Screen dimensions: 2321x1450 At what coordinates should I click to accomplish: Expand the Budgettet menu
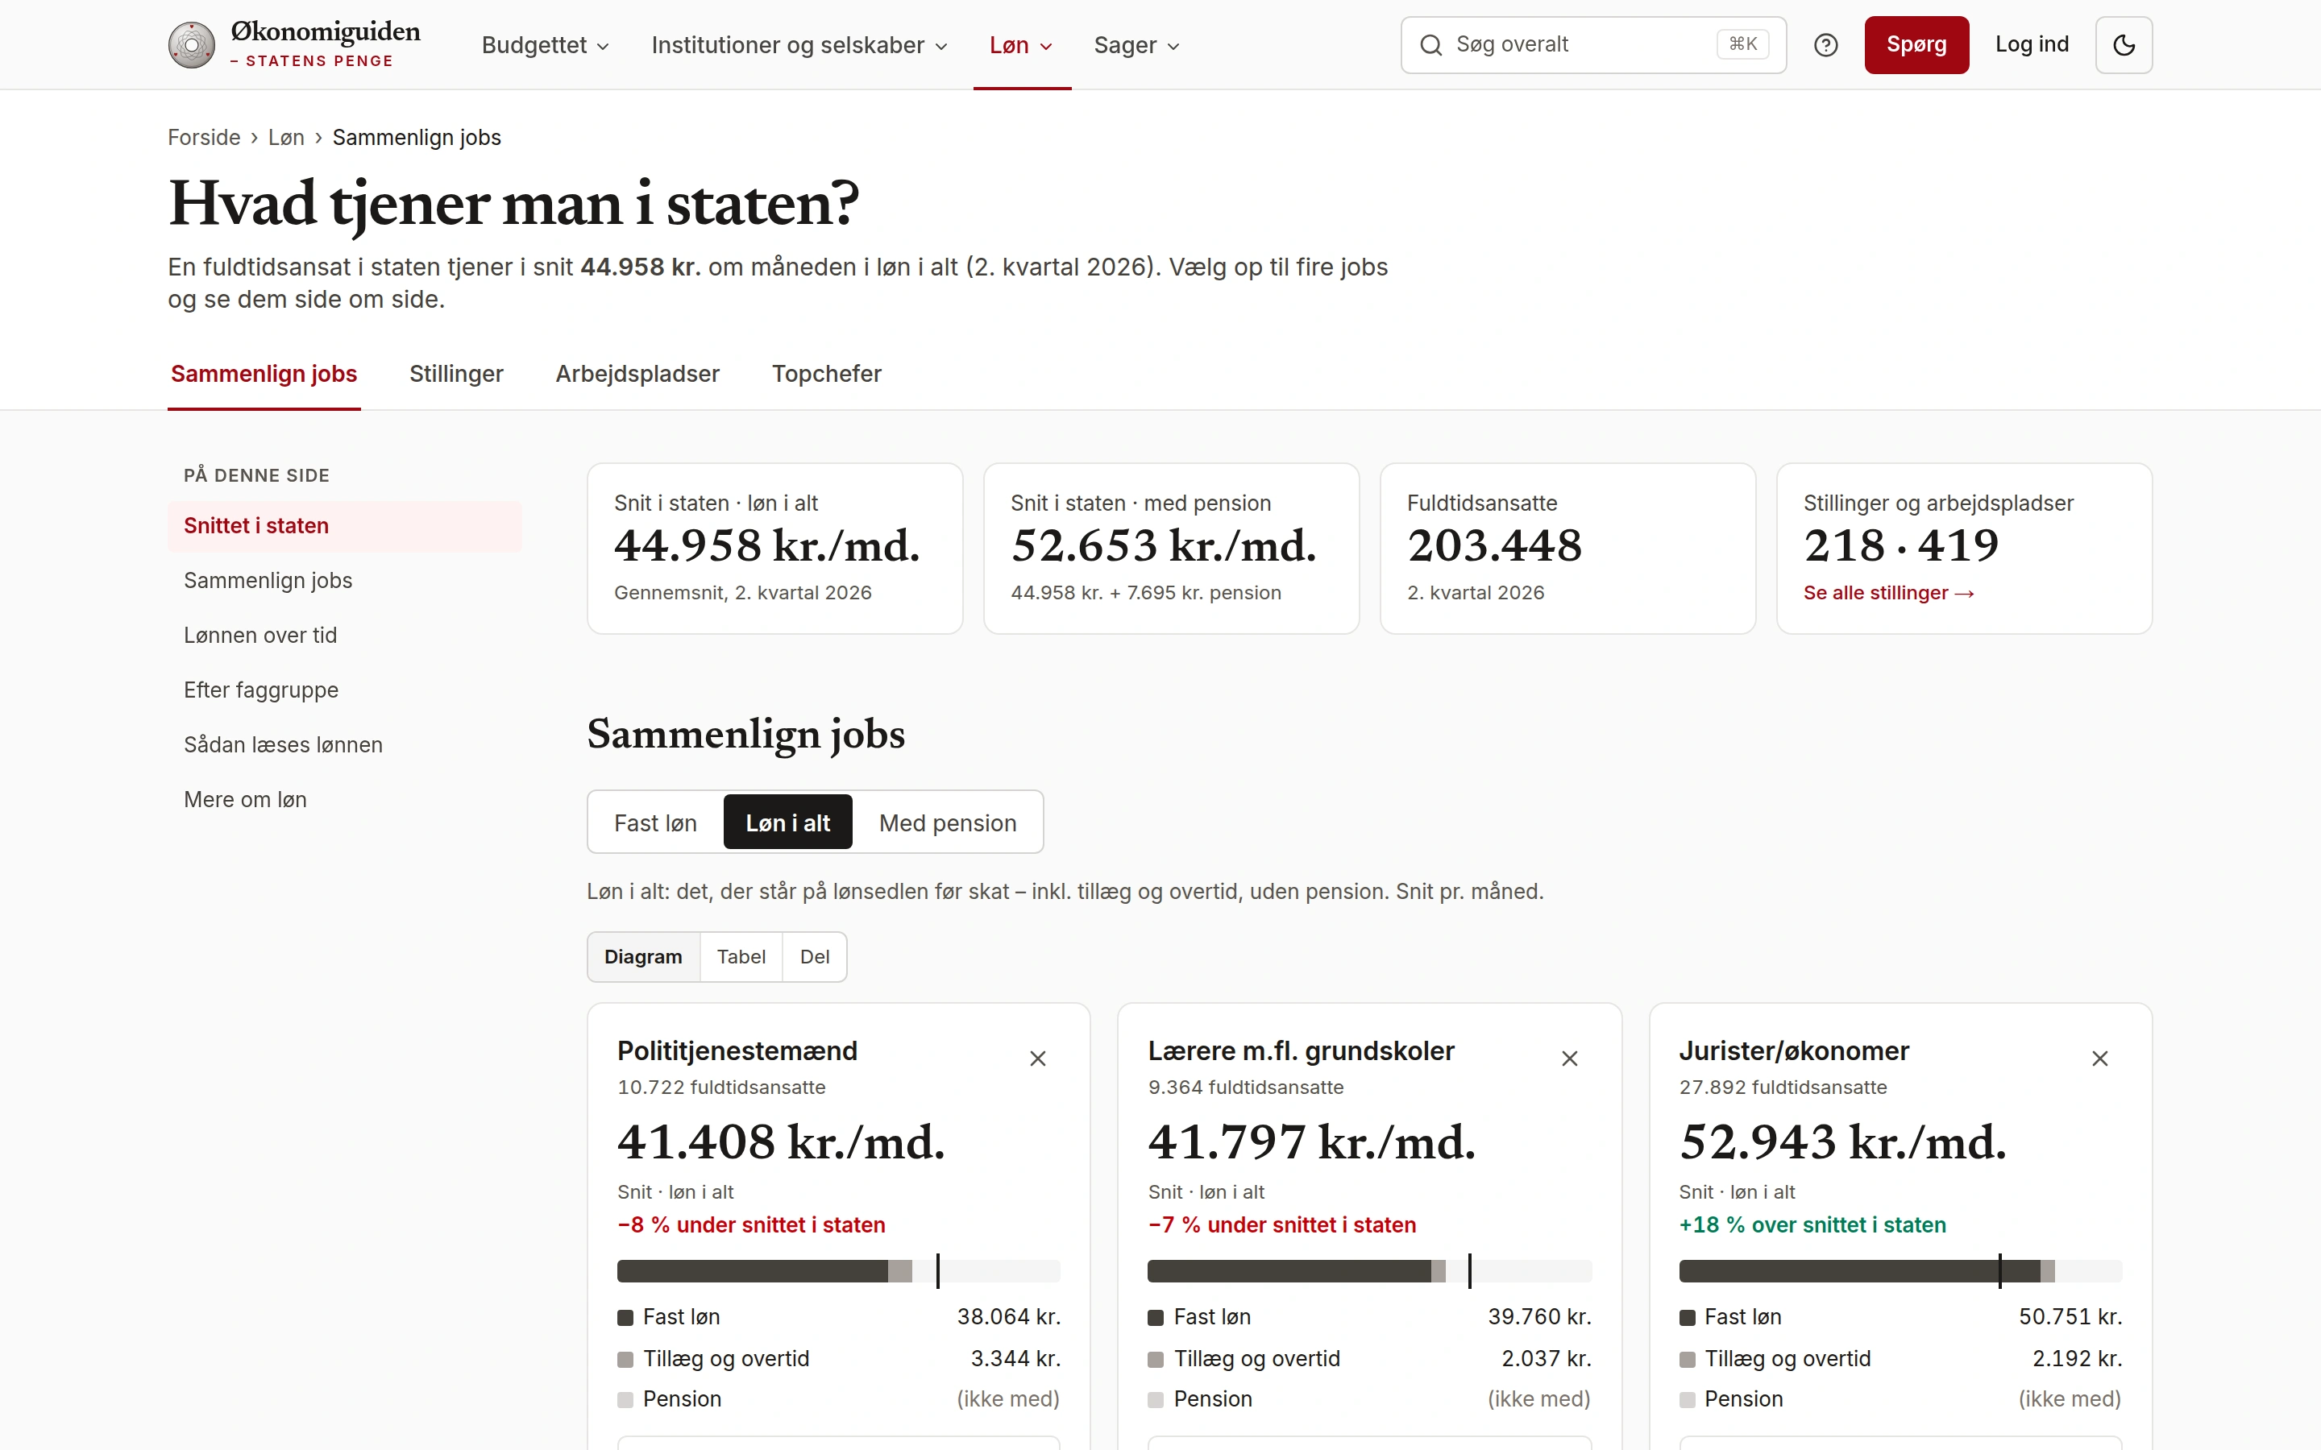click(545, 45)
